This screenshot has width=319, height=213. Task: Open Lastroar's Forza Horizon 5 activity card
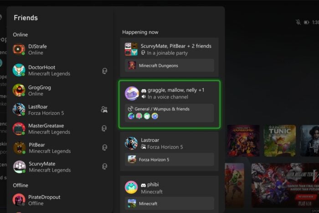169,151
